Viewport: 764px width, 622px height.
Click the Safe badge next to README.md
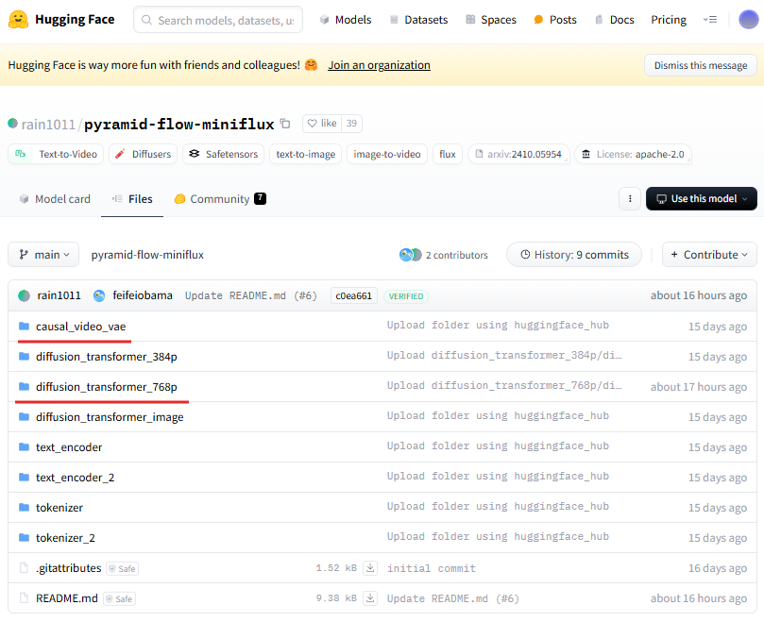119,598
